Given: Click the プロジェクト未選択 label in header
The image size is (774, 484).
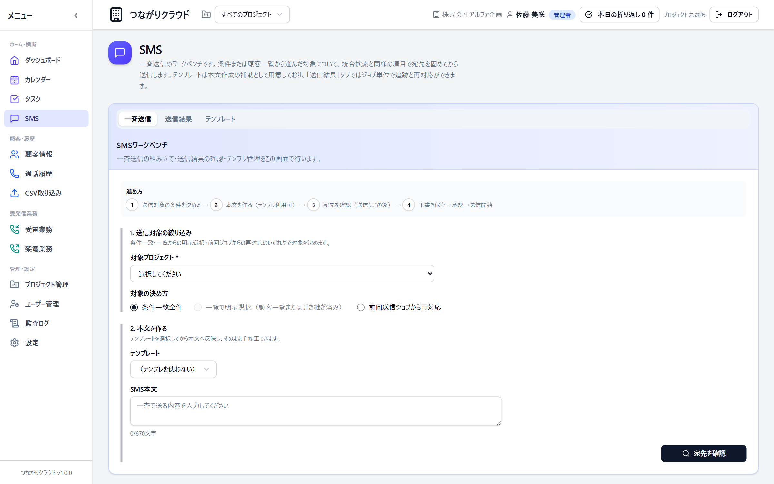Looking at the screenshot, I should (684, 15).
